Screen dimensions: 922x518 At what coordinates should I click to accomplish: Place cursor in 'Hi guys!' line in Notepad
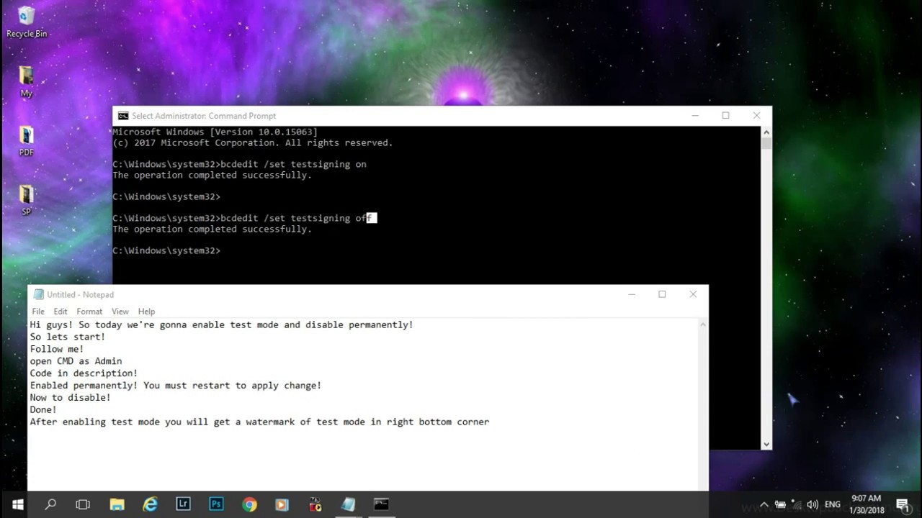click(221, 324)
